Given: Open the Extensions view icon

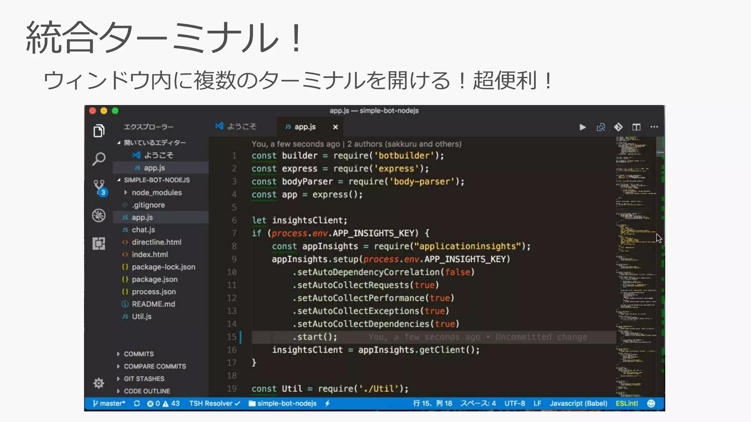Looking at the screenshot, I should (99, 244).
